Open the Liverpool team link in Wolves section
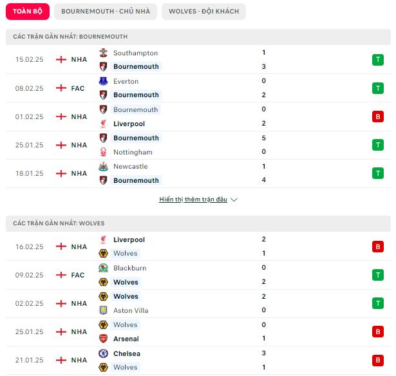The width and height of the screenshot is (396, 376). (129, 240)
